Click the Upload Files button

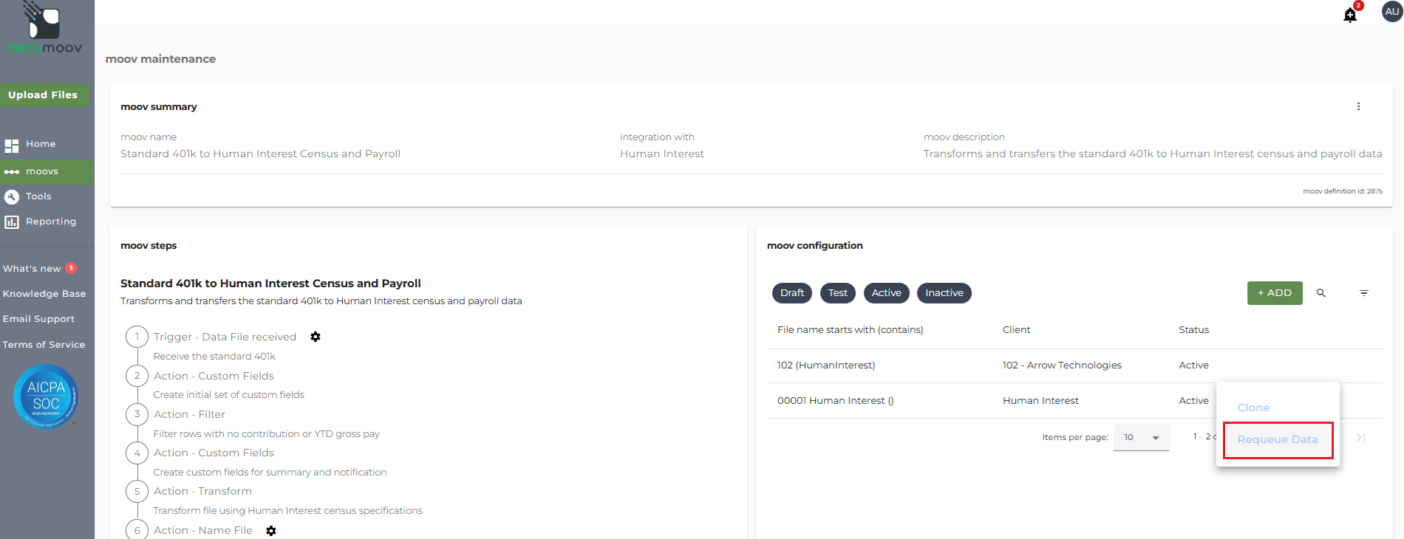click(43, 95)
